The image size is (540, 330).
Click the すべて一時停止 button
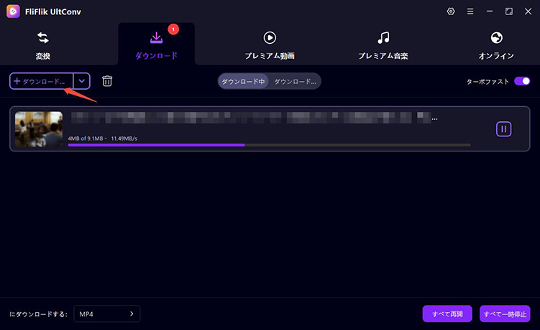505,313
